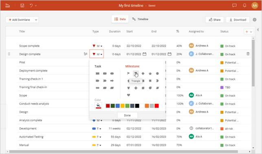Viewport: 262px width, 154px height.
Task: Choose the heart milestone shape
Action: pyautogui.click(x=128, y=95)
